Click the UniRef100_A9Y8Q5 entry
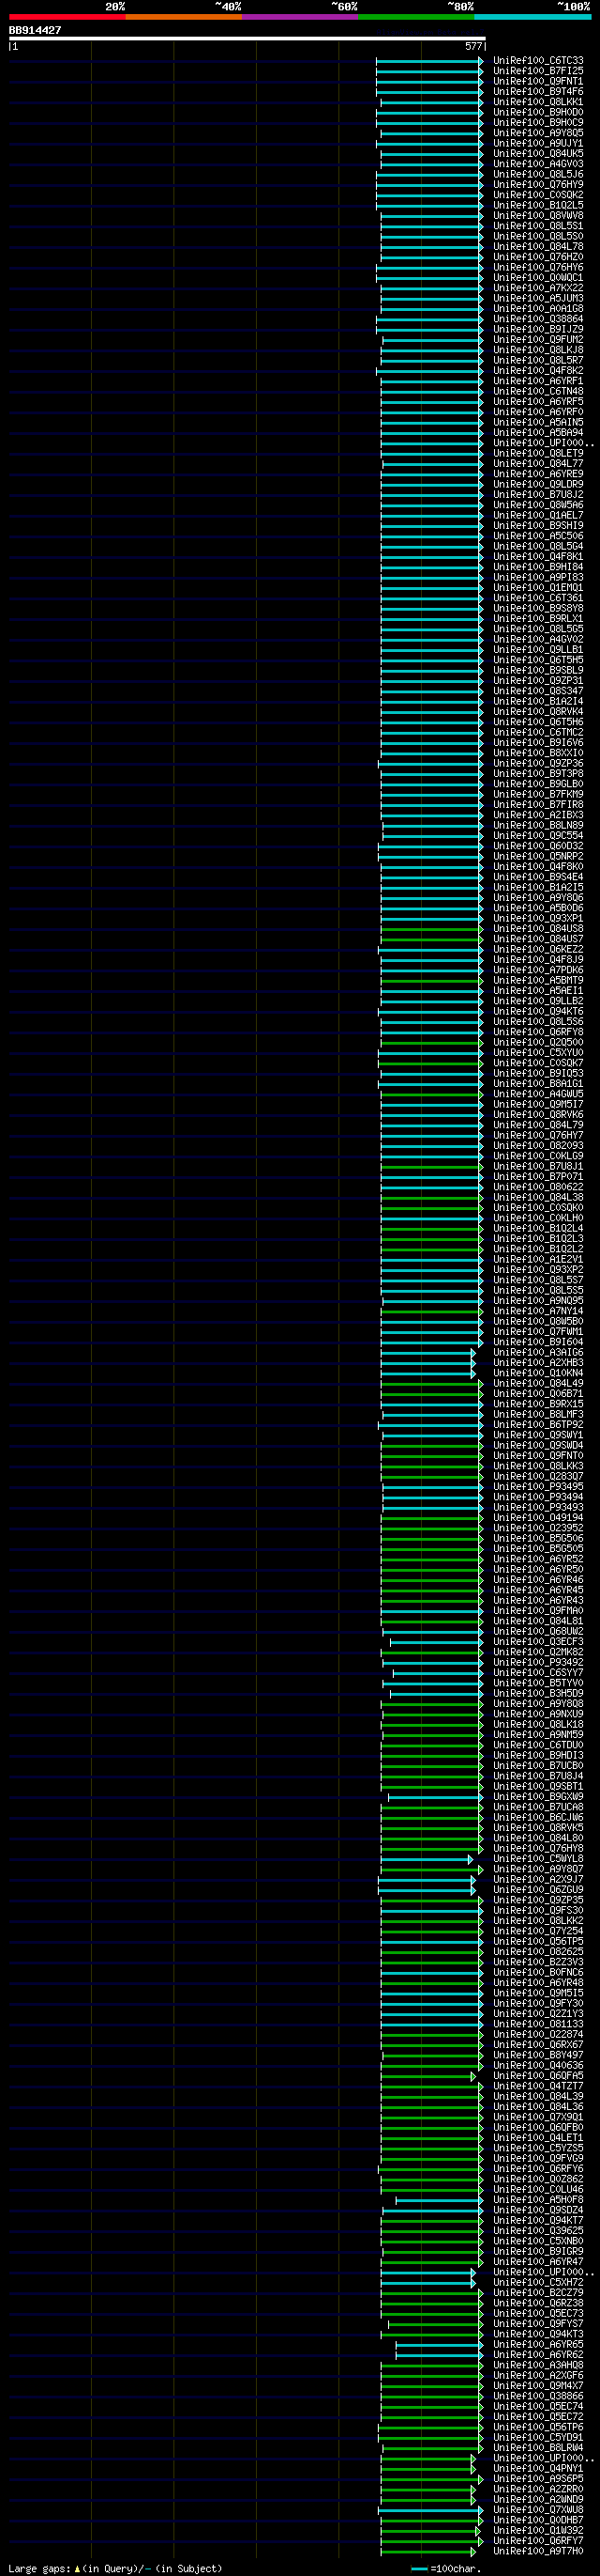The width and height of the screenshot is (600, 2576). point(538,133)
